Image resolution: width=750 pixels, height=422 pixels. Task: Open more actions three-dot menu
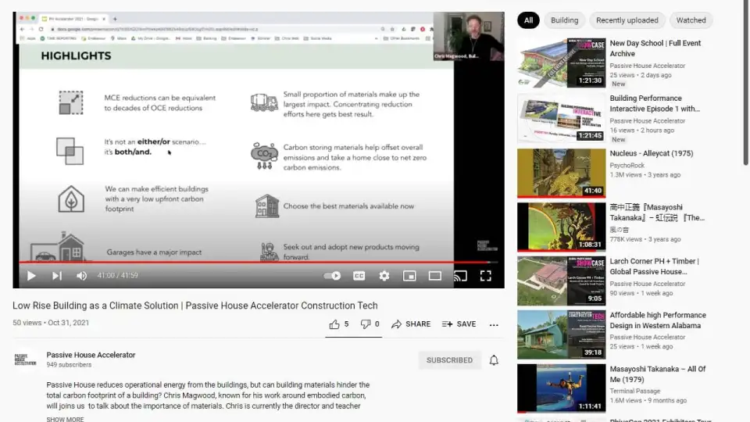click(494, 324)
